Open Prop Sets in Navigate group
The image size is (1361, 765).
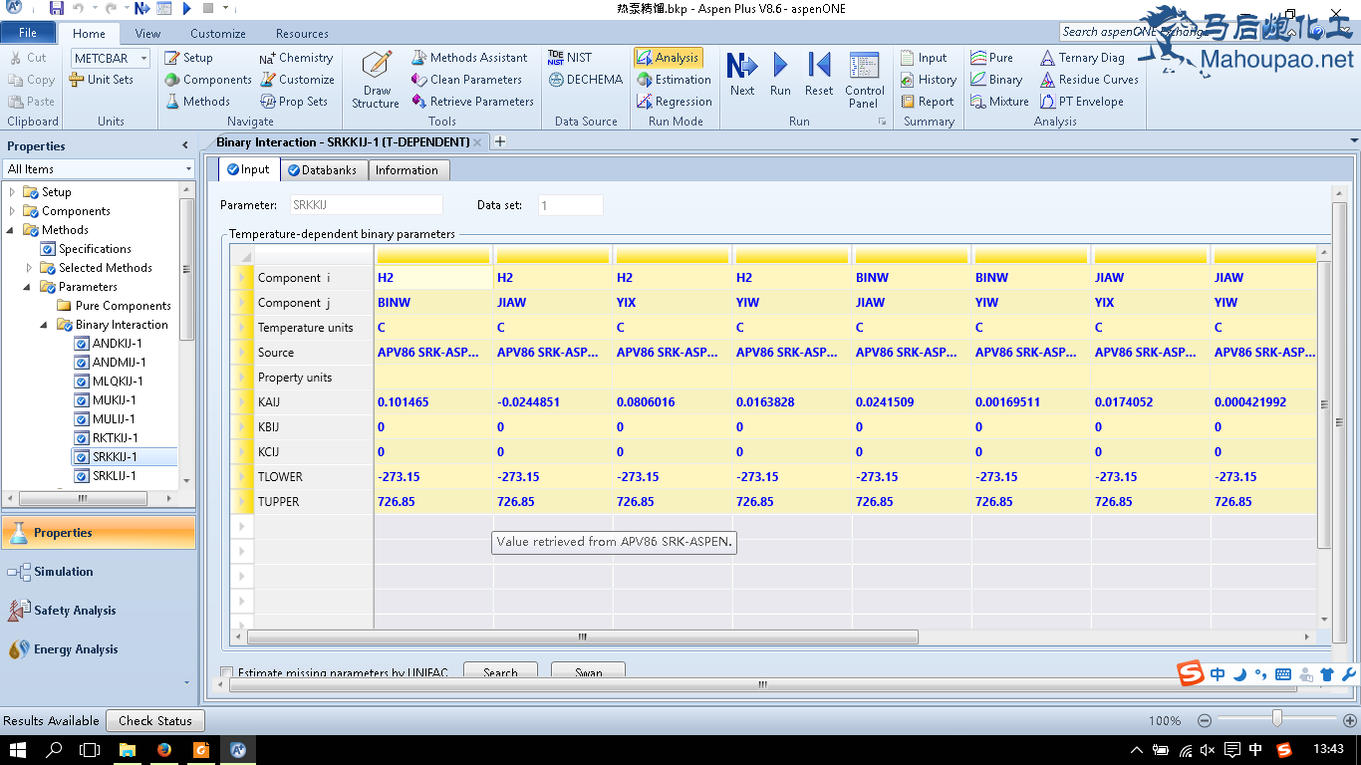click(x=294, y=102)
